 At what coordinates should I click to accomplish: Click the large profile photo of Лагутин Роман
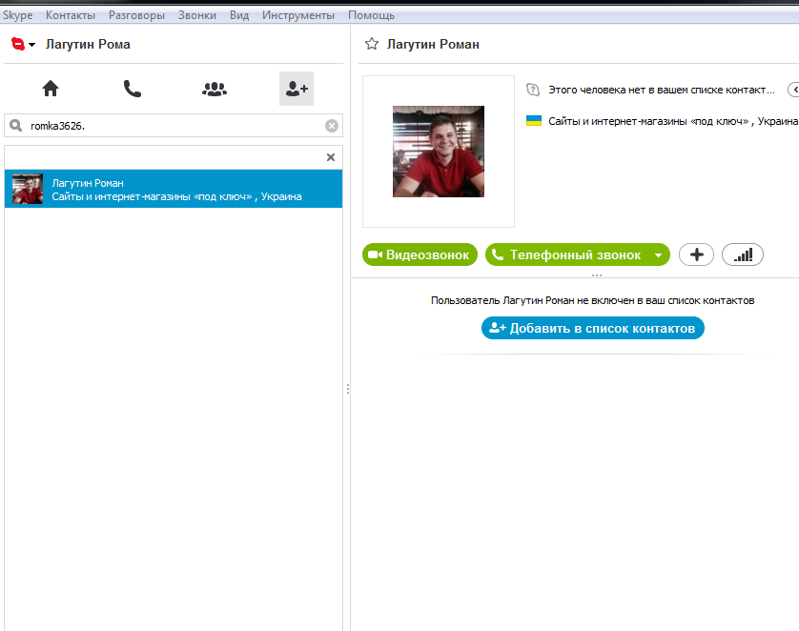click(439, 152)
